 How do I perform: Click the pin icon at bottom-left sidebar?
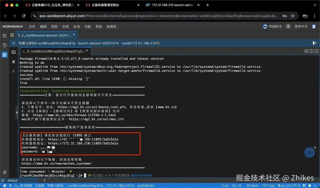[5, 172]
